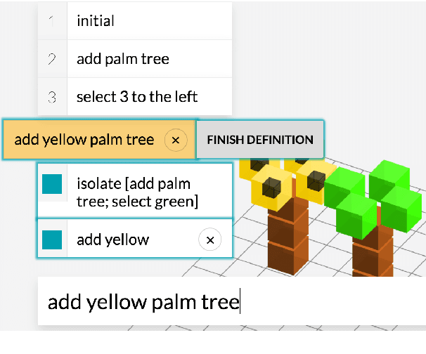Click step number 1 in the history
The width and height of the screenshot is (426, 354).
click(51, 21)
